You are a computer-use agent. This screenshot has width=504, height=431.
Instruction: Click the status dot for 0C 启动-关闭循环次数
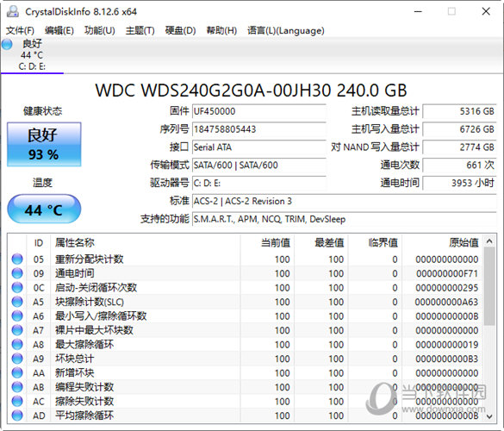coord(17,287)
